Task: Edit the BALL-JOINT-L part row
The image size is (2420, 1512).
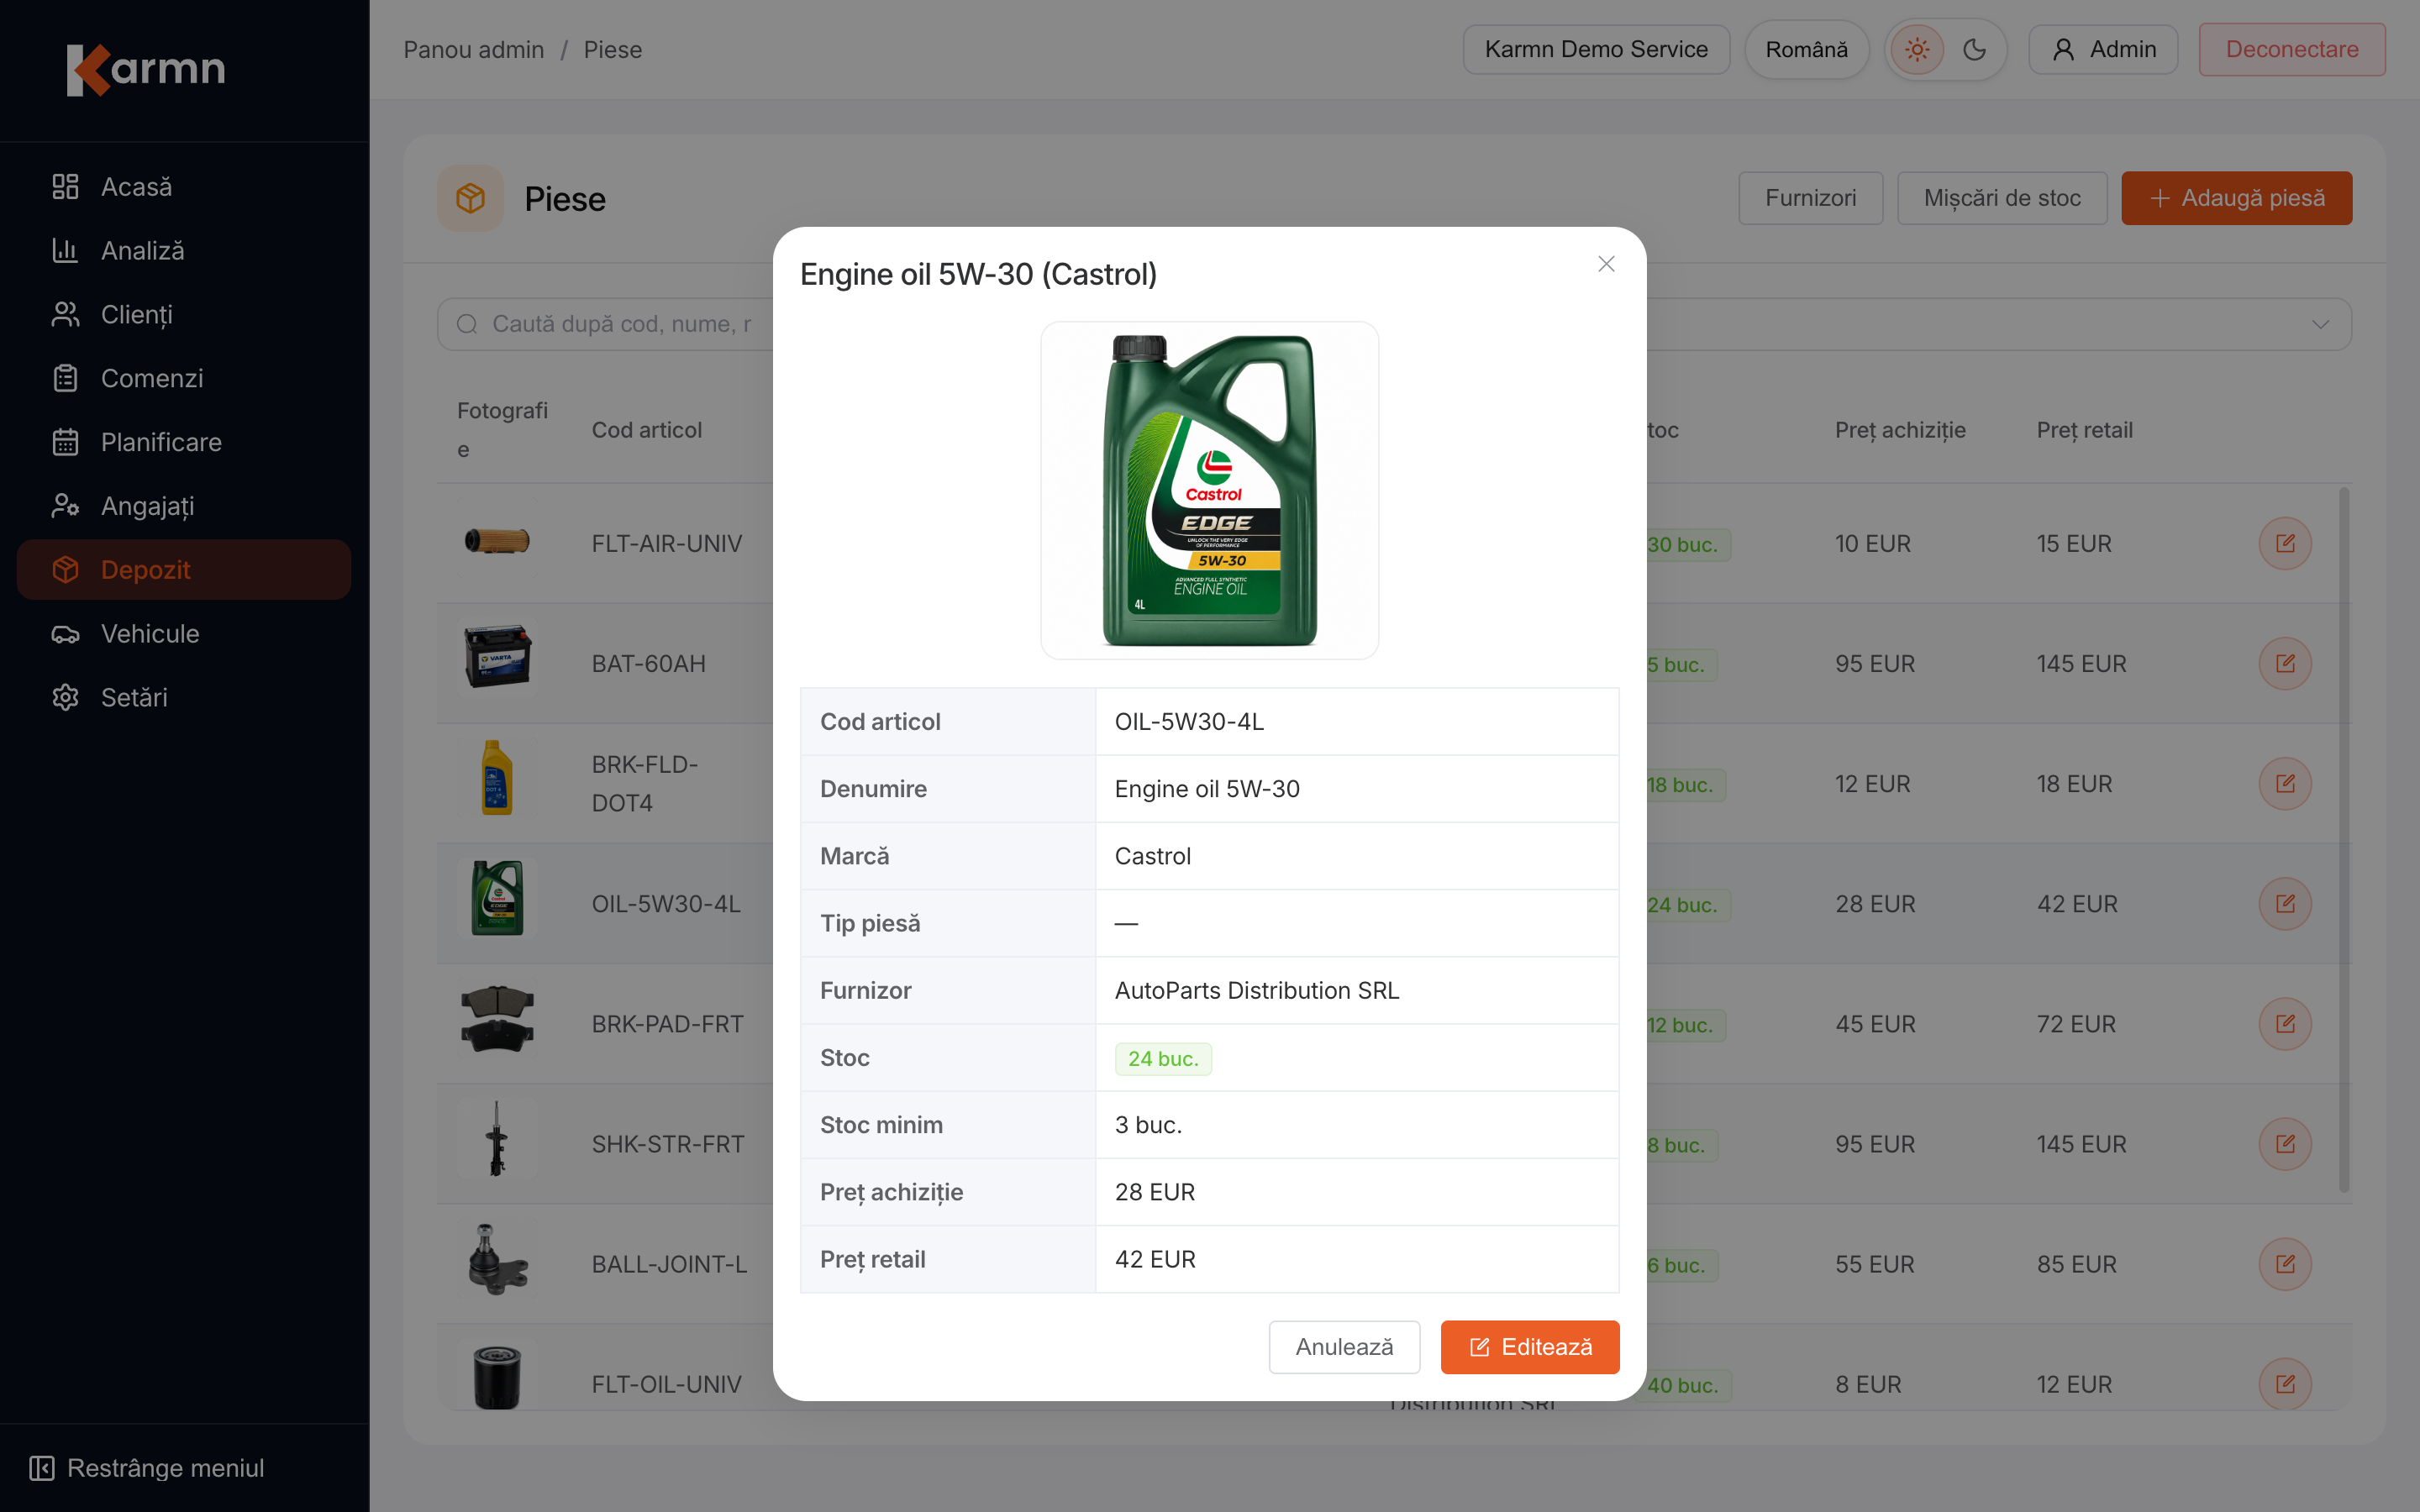Action: 2285,1264
